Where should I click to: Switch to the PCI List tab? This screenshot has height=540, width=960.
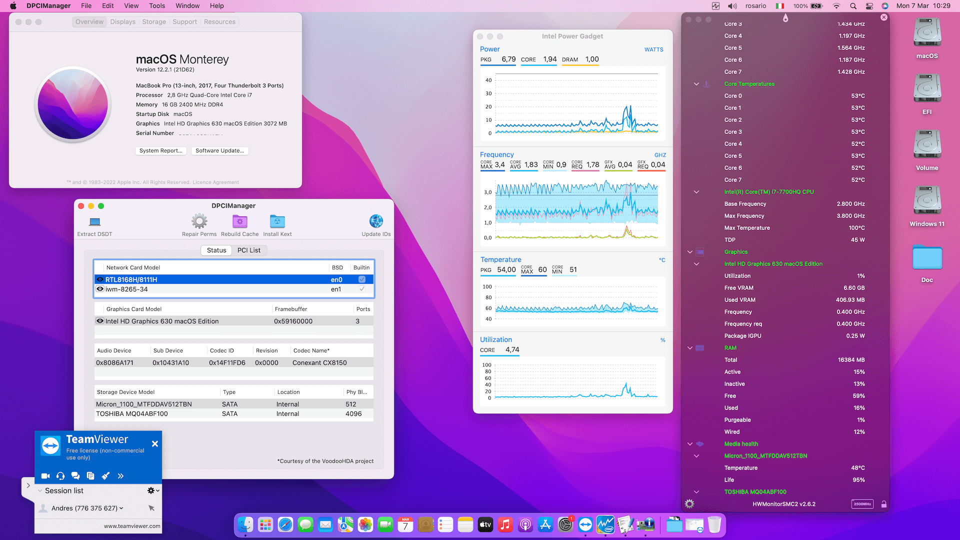[x=248, y=250]
